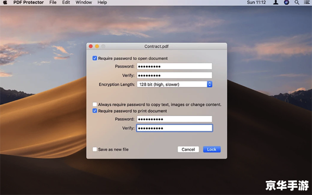Open Notification Center list icon

point(307,3)
